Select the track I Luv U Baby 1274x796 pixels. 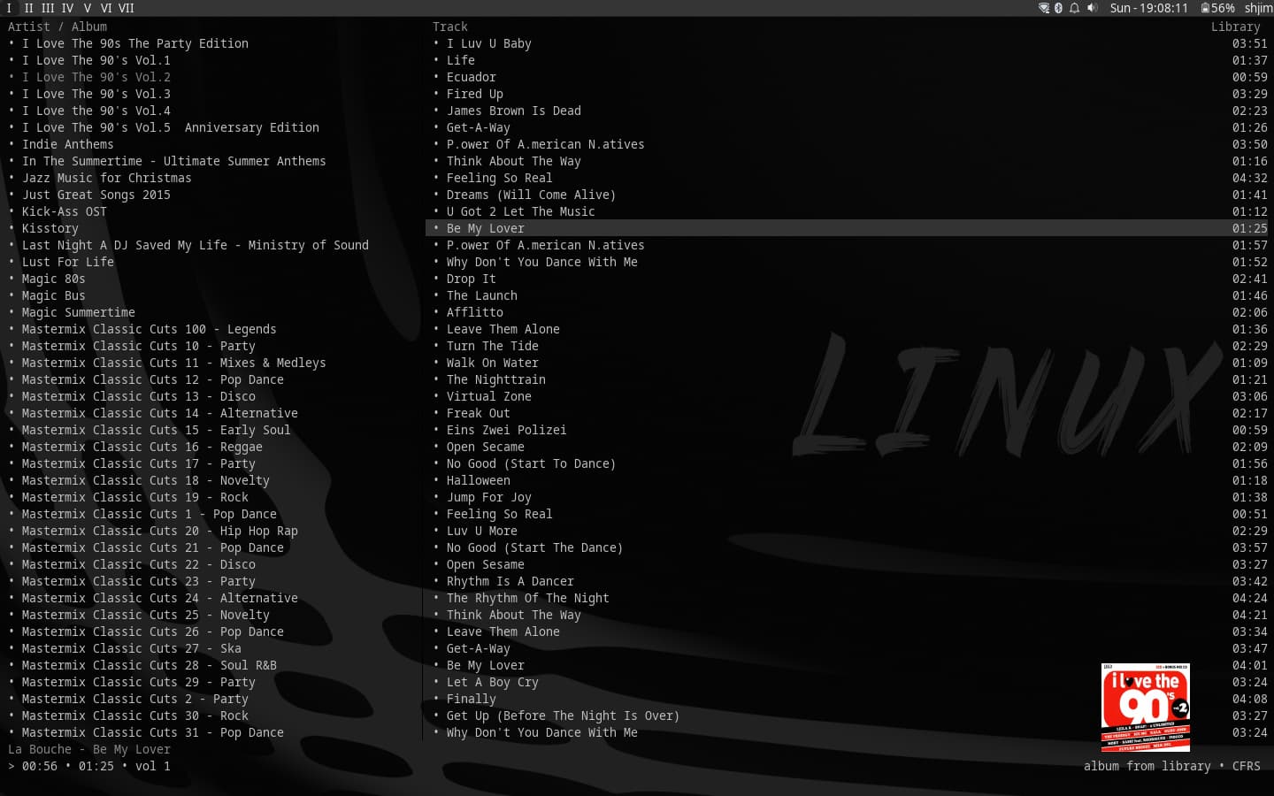pyautogui.click(x=489, y=43)
